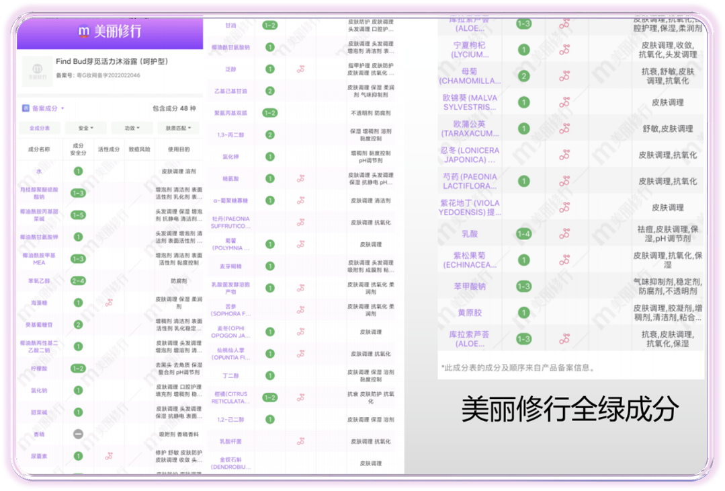Click the ingredient source footnote text

tap(518, 368)
